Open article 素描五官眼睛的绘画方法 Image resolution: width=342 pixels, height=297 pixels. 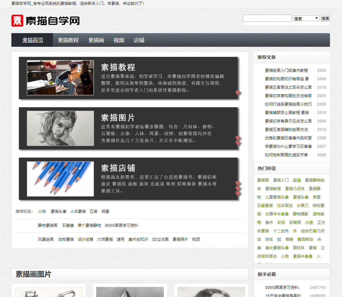tap(286, 130)
